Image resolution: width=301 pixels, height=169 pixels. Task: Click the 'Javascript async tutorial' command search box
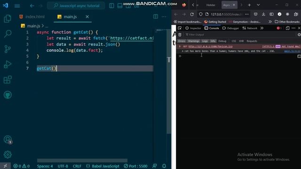(76, 6)
